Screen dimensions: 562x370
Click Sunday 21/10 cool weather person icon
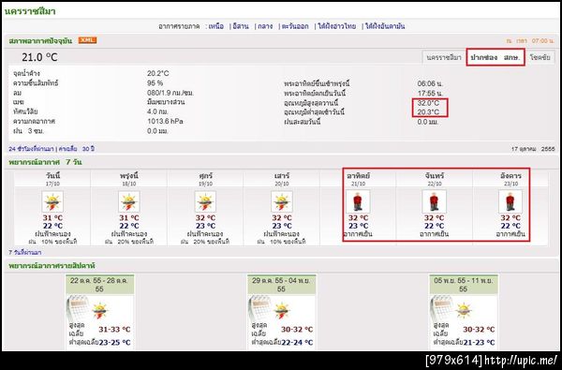358,201
